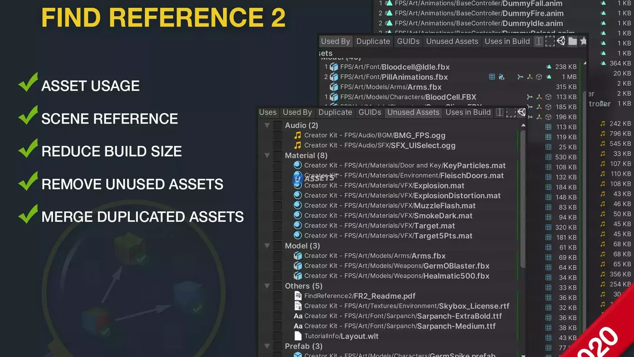The height and width of the screenshot is (357, 634).
Task: Select Used By tab in middle window
Action: pos(335,41)
